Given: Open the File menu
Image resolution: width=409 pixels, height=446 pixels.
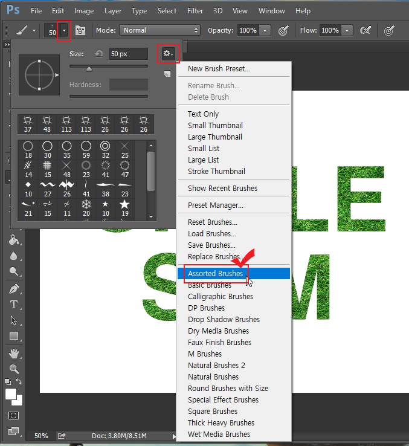Looking at the screenshot, I should 36,11.
